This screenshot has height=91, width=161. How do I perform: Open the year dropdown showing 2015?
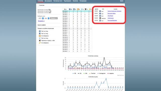(41, 18)
